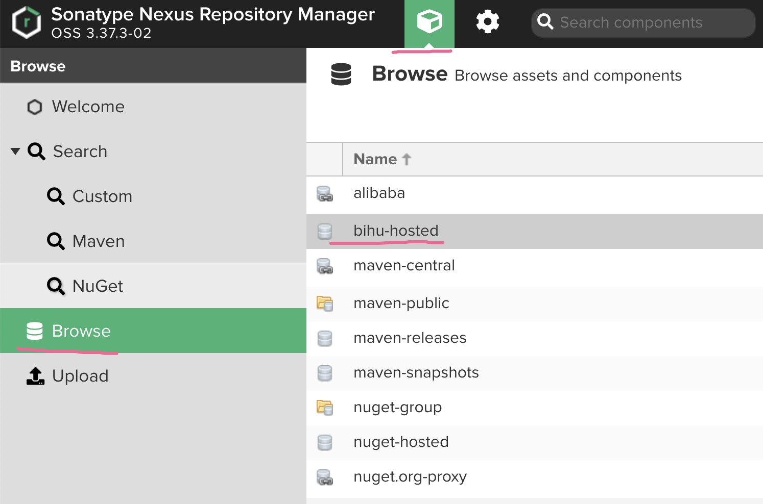
Task: Click the Nexus hexagon logo
Action: [27, 22]
